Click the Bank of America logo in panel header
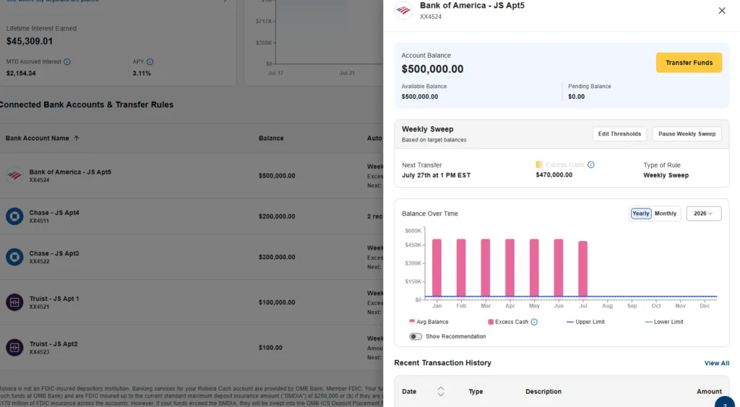The height and width of the screenshot is (407, 740). pyautogui.click(x=403, y=10)
